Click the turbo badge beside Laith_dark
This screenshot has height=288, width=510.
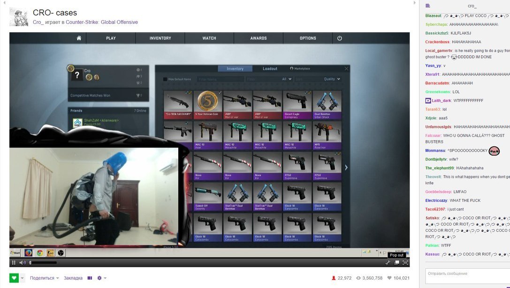(428, 101)
